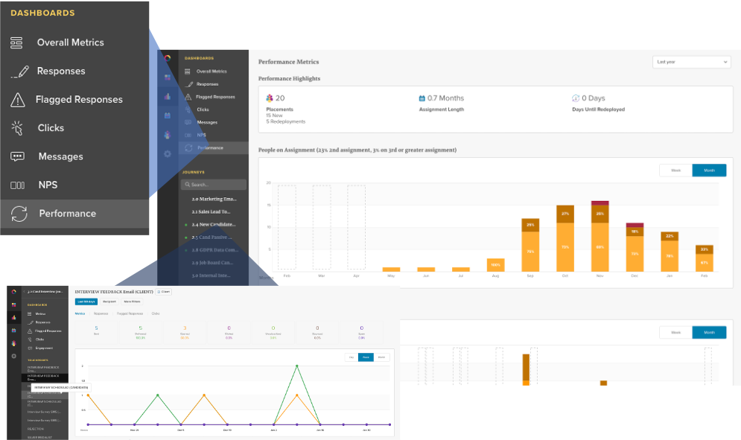Open settings gear in Performance window rail
The height and width of the screenshot is (440, 741).
click(168, 154)
